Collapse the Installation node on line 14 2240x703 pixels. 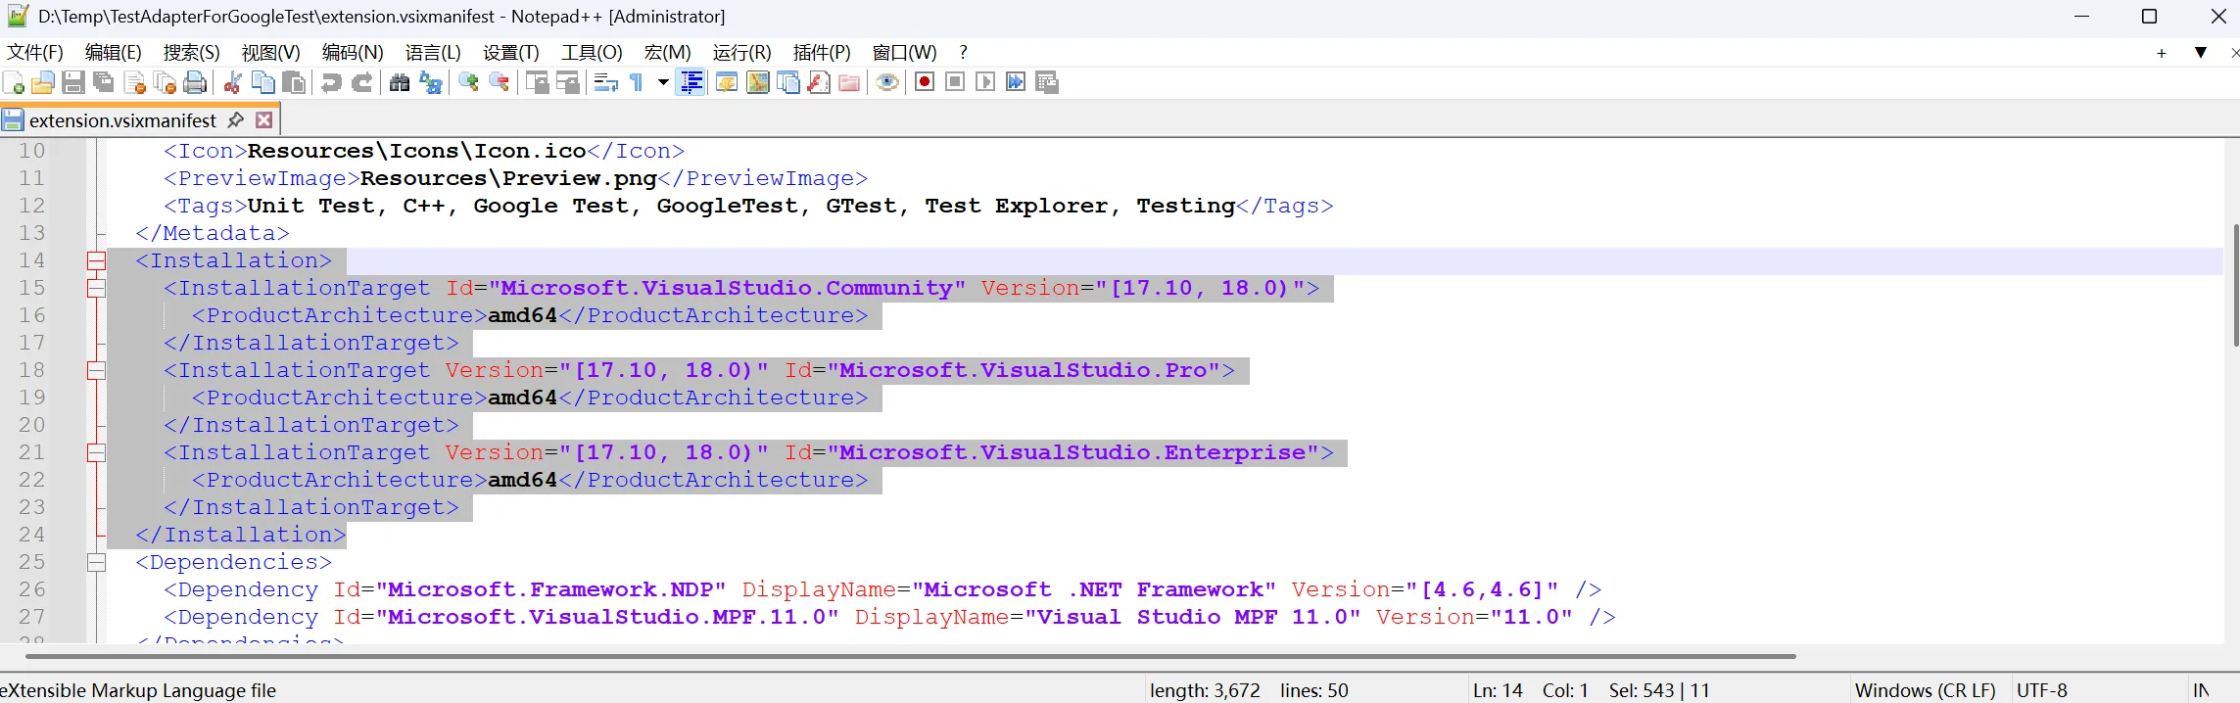pyautogui.click(x=96, y=261)
